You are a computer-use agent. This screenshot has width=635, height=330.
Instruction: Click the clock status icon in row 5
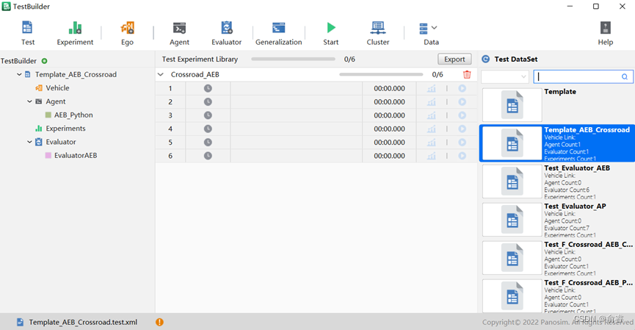pyautogui.click(x=208, y=143)
